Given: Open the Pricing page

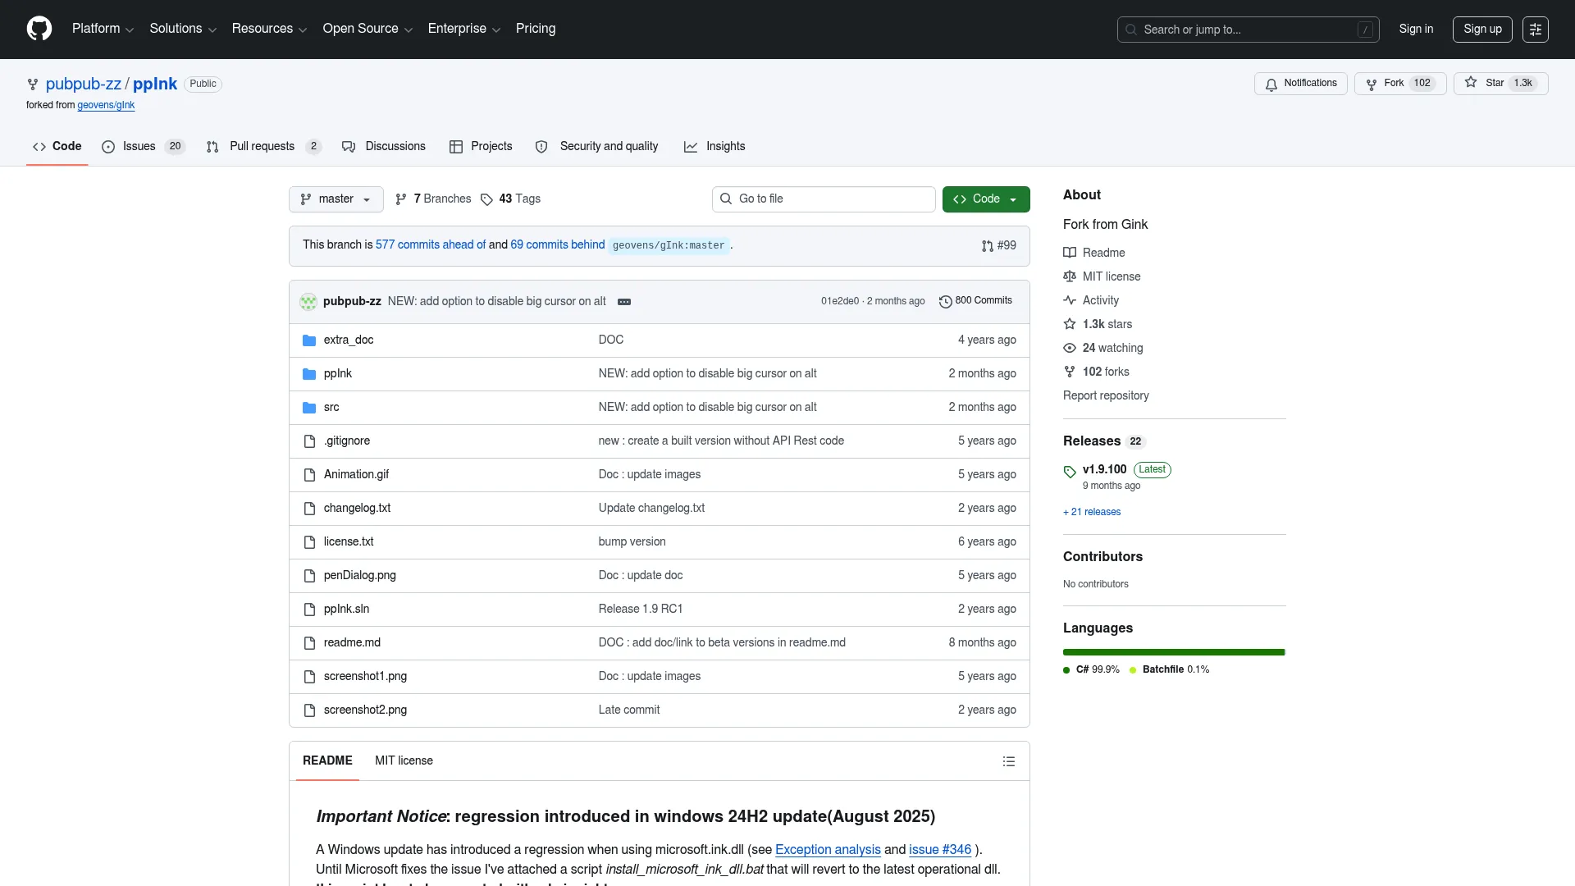Looking at the screenshot, I should (536, 29).
